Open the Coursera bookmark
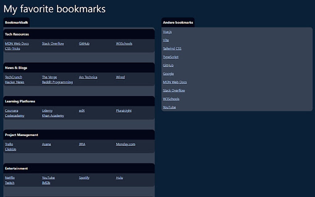Viewport: 315px width, 197px height. click(x=12, y=111)
